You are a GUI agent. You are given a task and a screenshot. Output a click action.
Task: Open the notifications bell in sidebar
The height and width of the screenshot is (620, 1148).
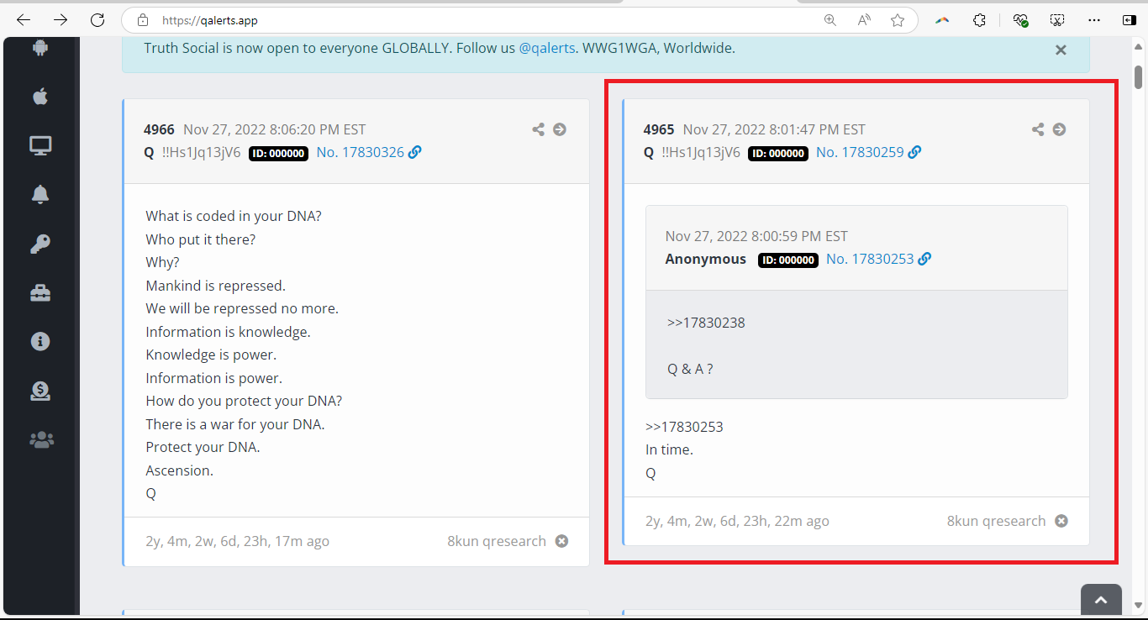click(x=40, y=194)
